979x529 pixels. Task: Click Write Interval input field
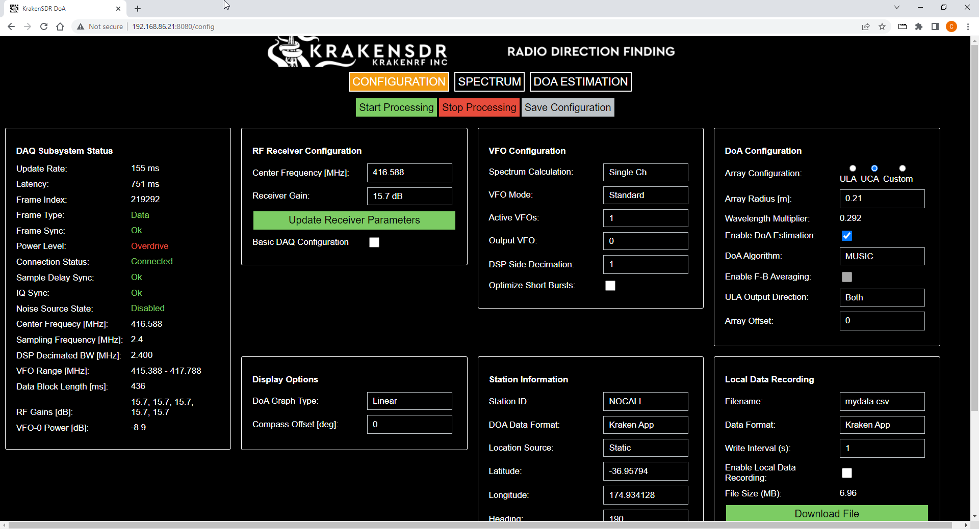point(882,448)
